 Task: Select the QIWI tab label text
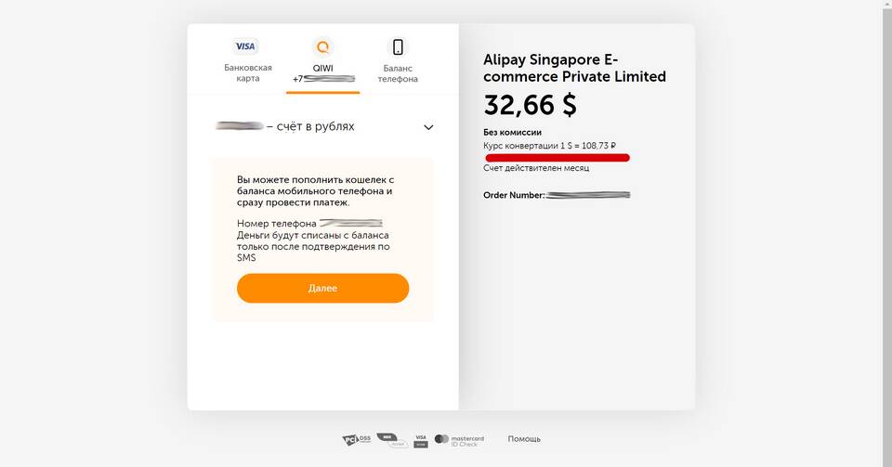(323, 68)
